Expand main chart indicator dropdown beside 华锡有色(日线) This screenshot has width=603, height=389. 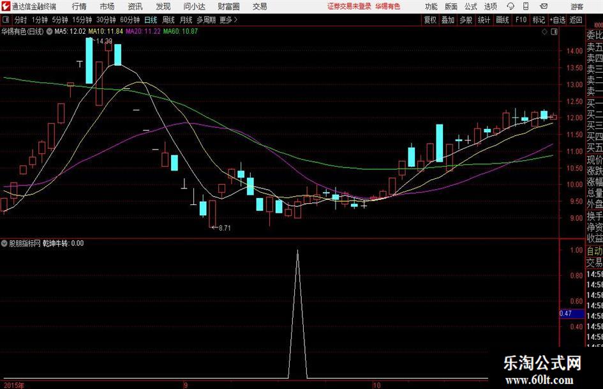tap(49, 32)
